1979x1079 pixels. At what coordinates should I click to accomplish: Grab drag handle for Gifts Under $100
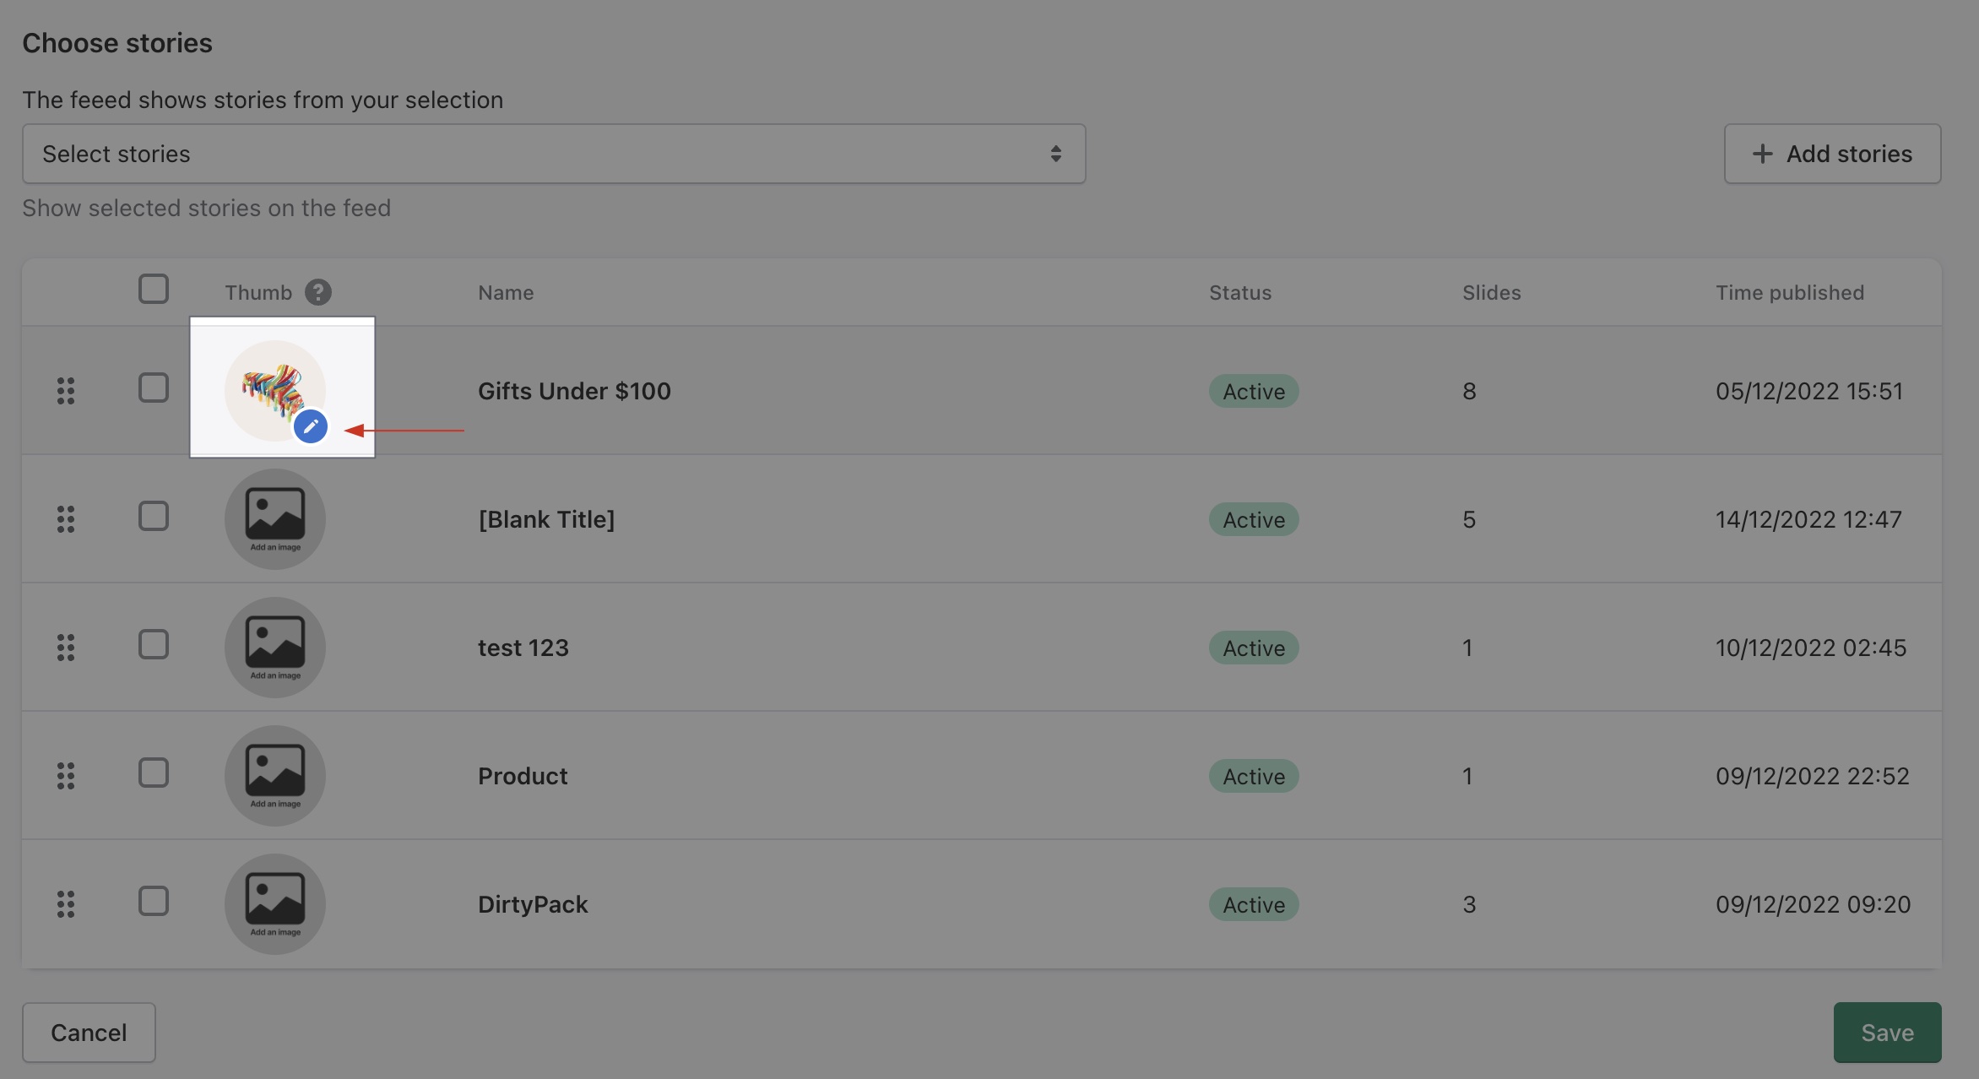(x=66, y=391)
